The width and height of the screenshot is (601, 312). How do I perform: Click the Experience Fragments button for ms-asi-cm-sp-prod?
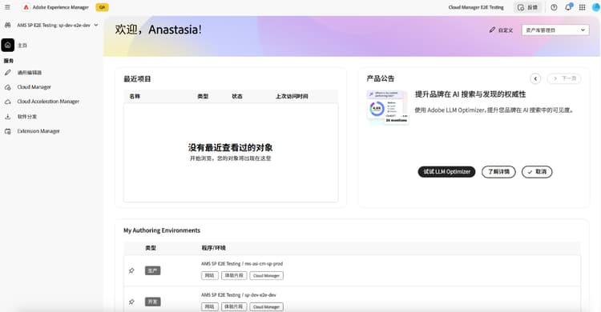point(234,275)
